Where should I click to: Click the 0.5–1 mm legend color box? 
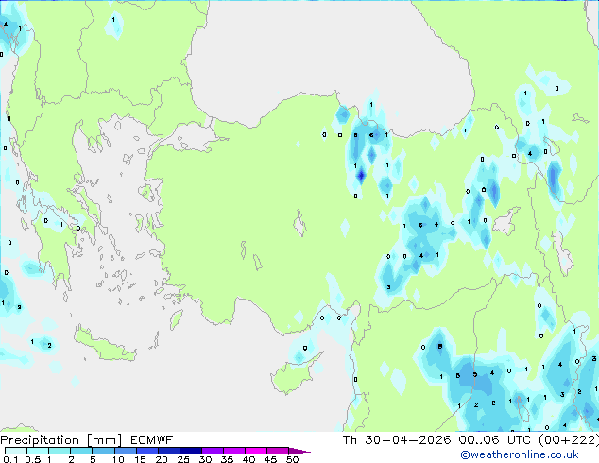click(x=38, y=451)
